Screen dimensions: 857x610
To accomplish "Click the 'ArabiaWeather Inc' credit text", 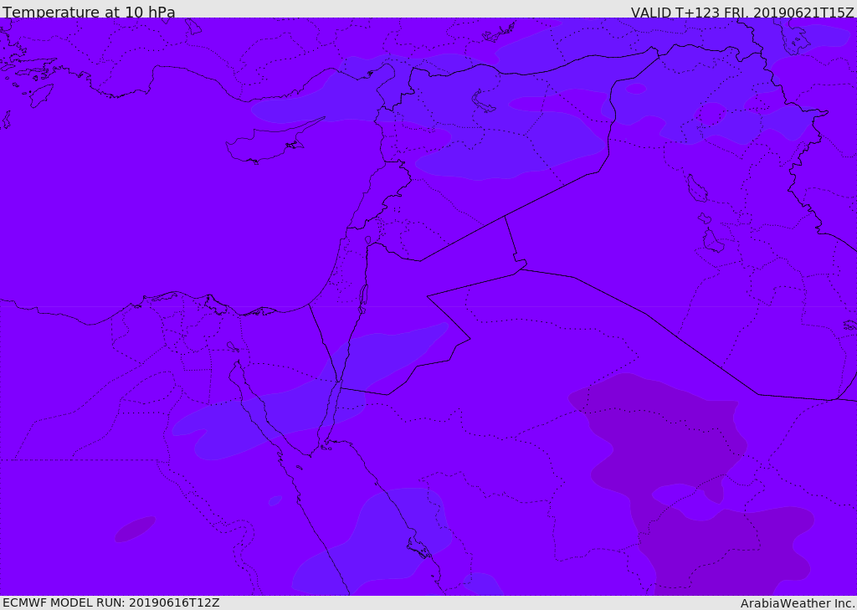I will tap(798, 603).
